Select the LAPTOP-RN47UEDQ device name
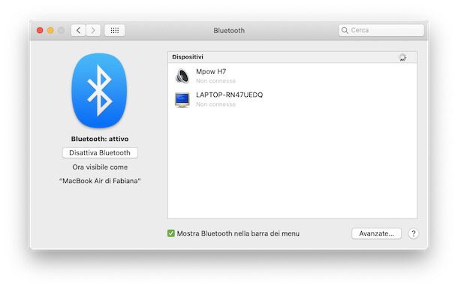Screen dimensions: 458x289 [229, 95]
